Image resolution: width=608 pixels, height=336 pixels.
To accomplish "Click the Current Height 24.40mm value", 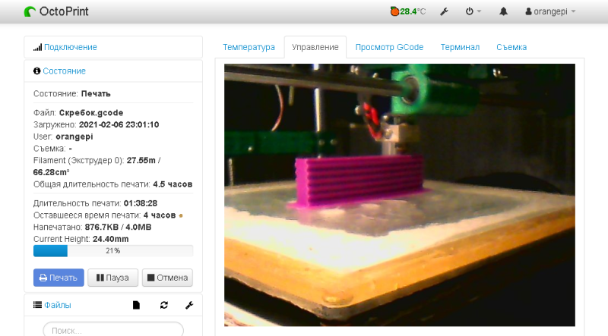I will pos(110,239).
